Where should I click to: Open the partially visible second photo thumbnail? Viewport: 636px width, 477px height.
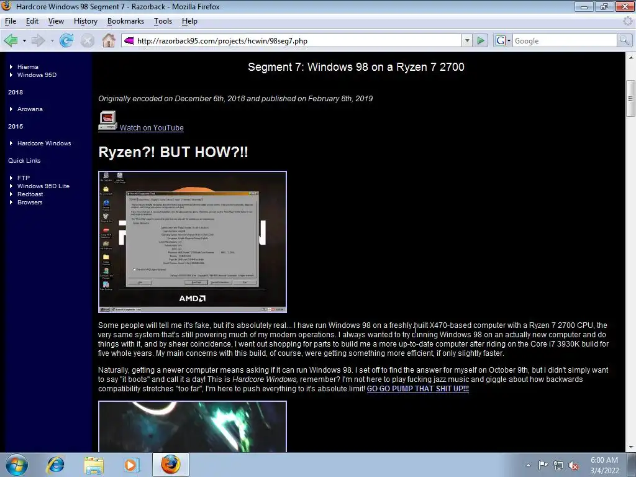(x=193, y=426)
